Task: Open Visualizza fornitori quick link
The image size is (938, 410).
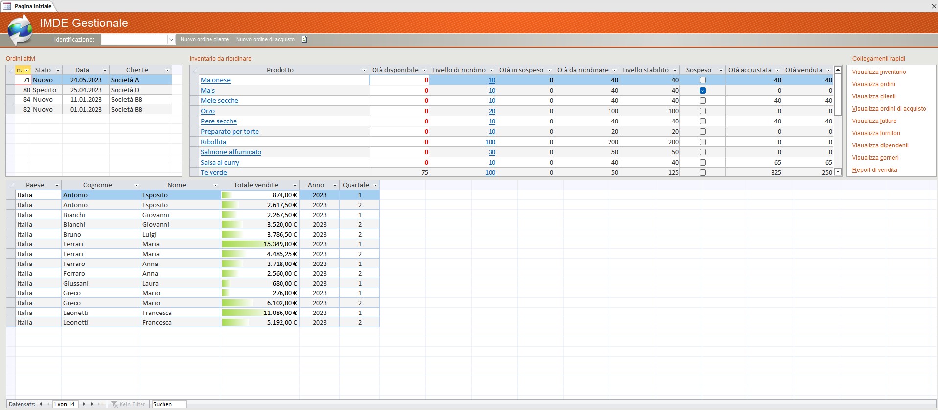Action: coord(876,133)
